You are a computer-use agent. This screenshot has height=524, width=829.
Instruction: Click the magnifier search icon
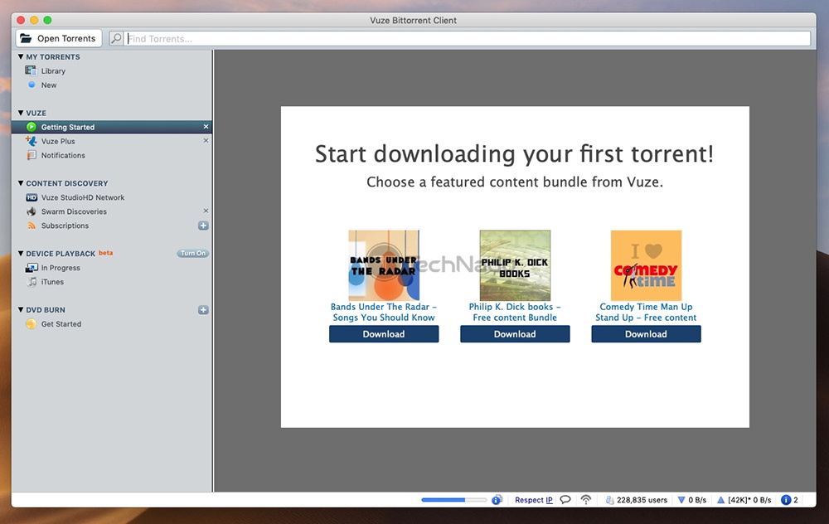pyautogui.click(x=116, y=38)
